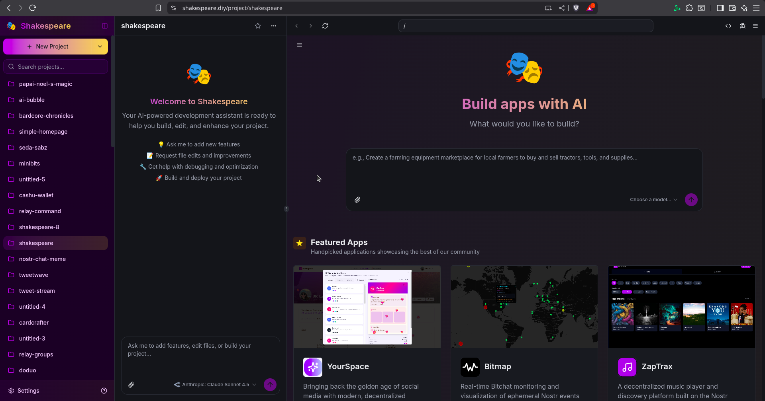Open the Choose a model dropdown
Screen dimensions: 765x401
tap(653, 200)
